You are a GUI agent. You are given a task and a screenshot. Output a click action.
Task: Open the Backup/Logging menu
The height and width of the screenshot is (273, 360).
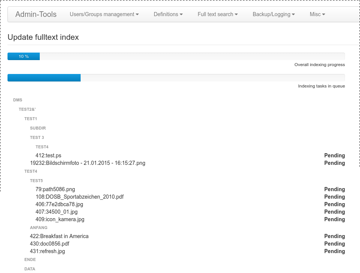pyautogui.click(x=273, y=14)
